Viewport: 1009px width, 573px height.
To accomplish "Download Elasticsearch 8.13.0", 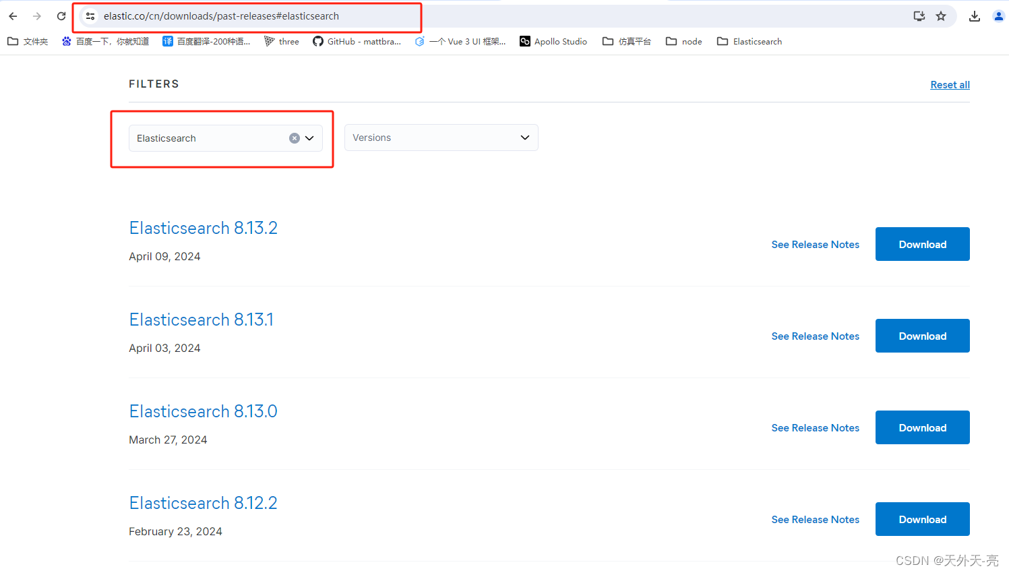I will coord(923,427).
